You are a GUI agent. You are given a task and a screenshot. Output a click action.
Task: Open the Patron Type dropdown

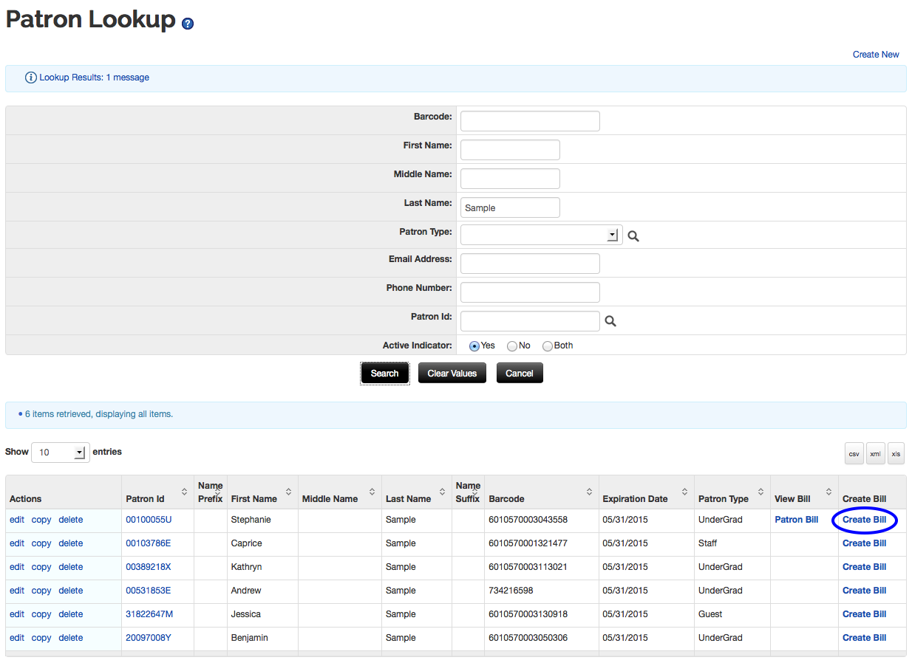pos(541,235)
